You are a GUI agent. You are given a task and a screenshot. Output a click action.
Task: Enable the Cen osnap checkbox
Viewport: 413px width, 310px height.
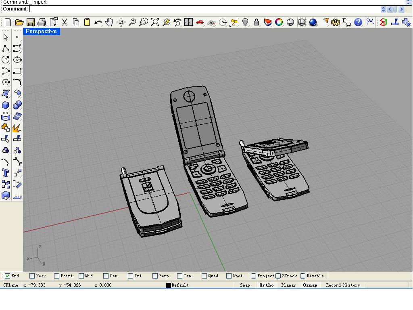point(106,276)
